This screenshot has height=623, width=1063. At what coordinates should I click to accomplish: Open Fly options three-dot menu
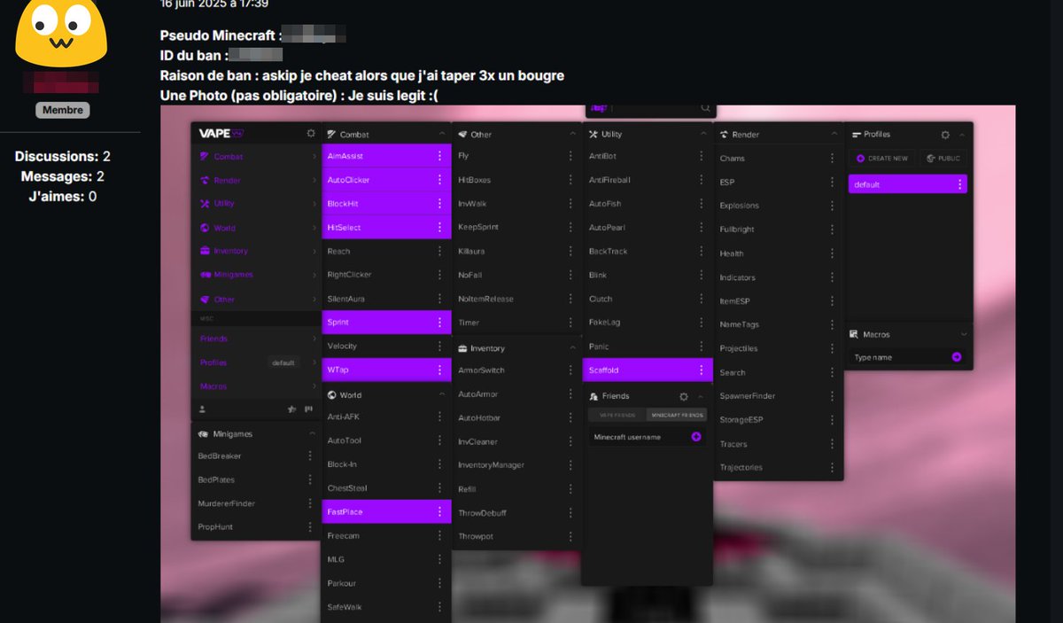(x=570, y=156)
